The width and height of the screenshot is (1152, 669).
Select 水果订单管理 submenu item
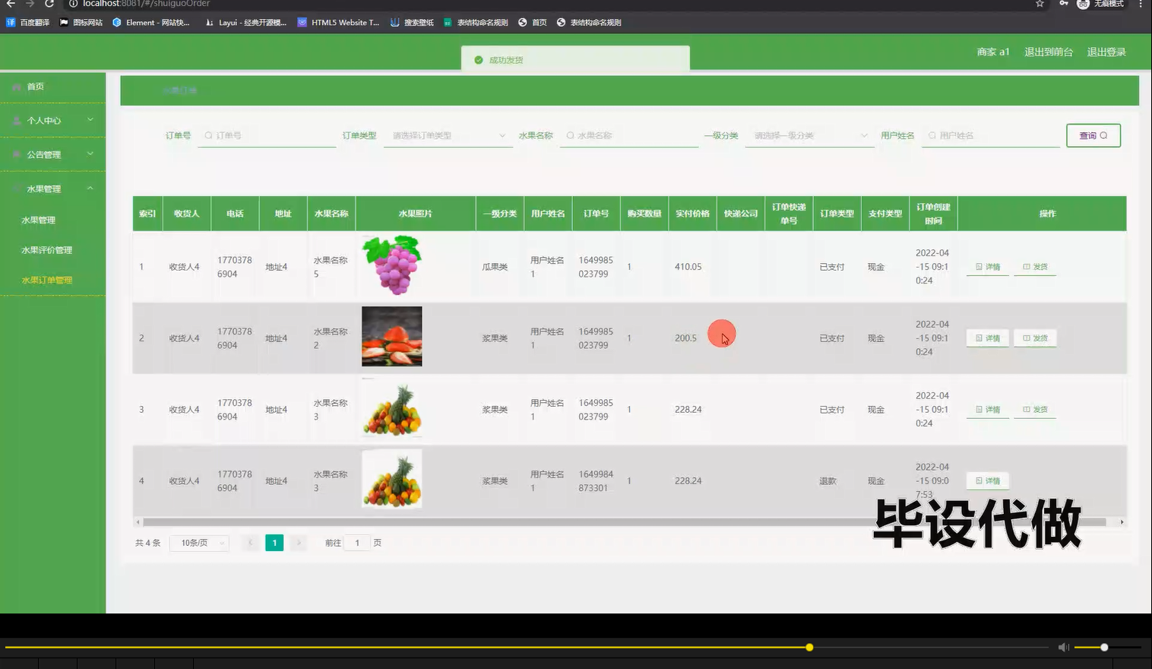point(46,280)
